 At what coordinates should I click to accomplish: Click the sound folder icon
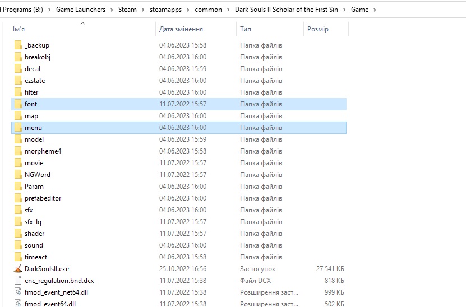(x=18, y=245)
